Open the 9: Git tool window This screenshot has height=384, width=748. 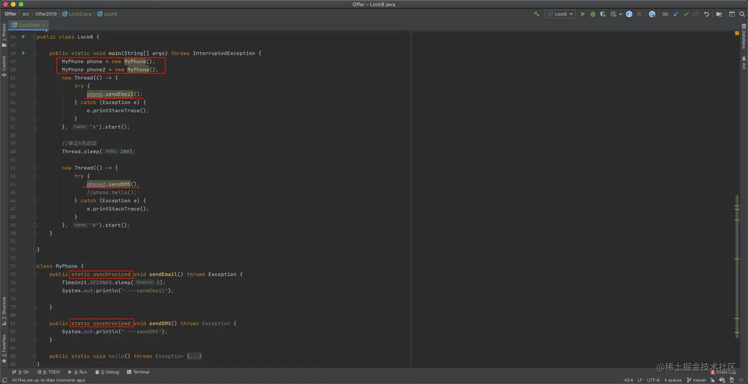click(20, 372)
